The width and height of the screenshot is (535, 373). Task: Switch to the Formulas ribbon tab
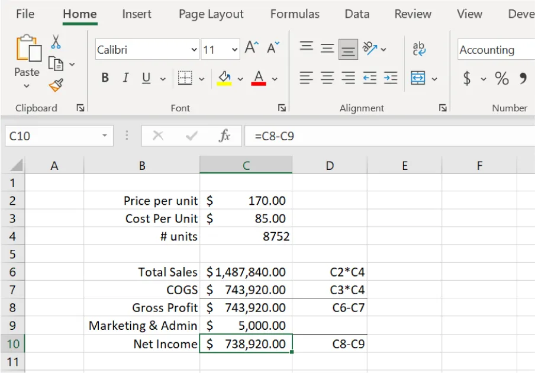(x=295, y=14)
